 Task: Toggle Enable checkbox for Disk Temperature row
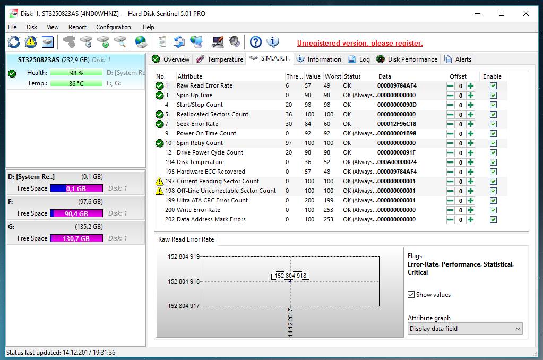pos(493,162)
